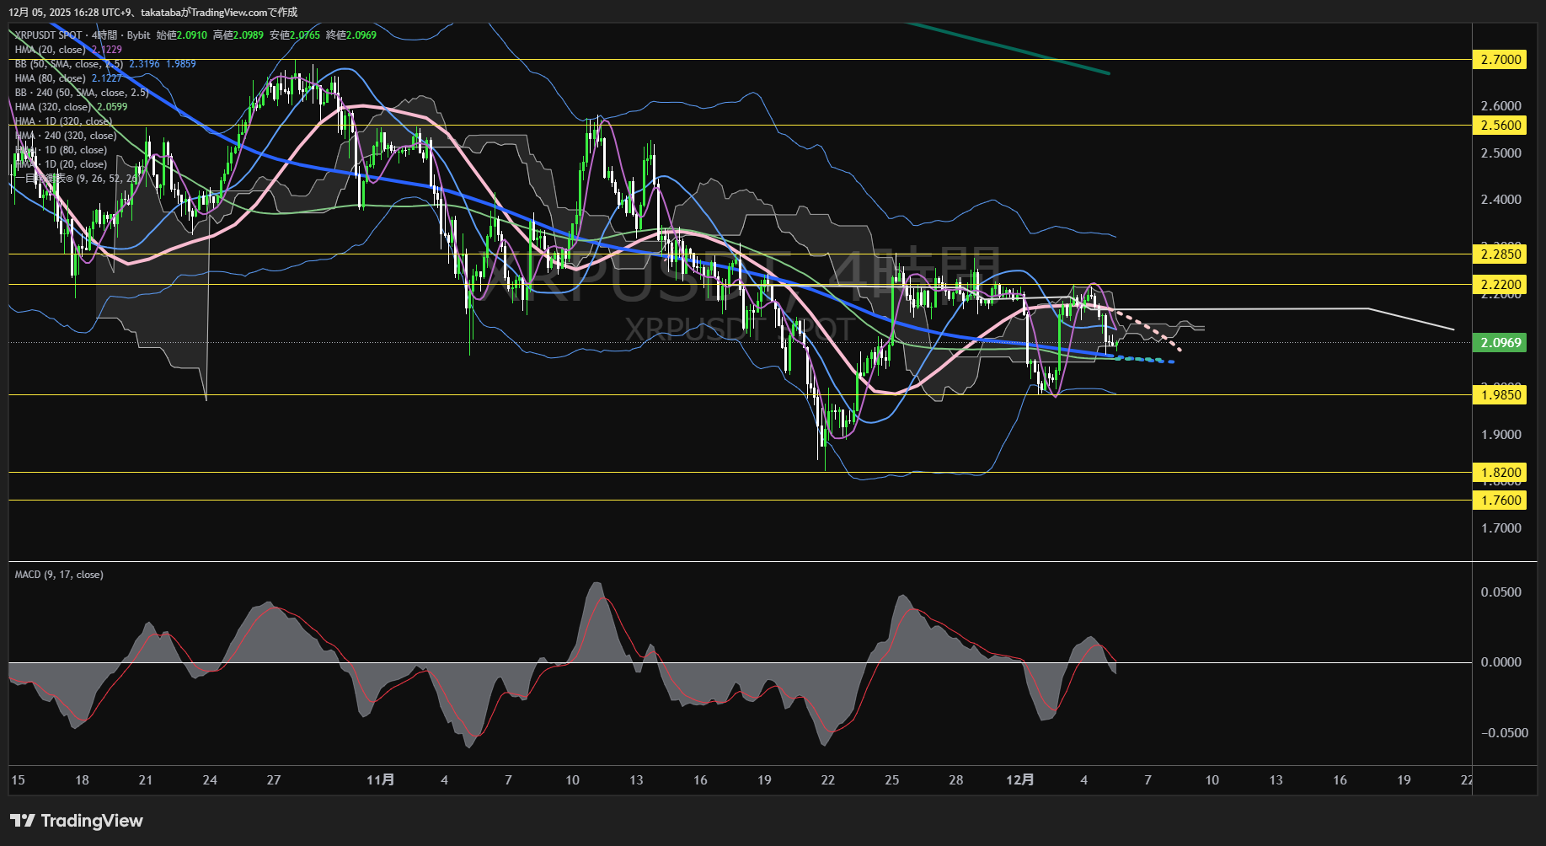Select the HMA (320, close) indicator legend

pyautogui.click(x=52, y=107)
